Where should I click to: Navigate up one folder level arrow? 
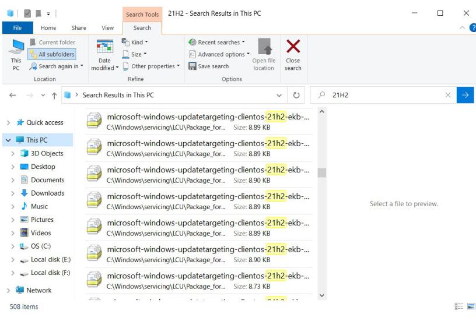[x=54, y=96]
